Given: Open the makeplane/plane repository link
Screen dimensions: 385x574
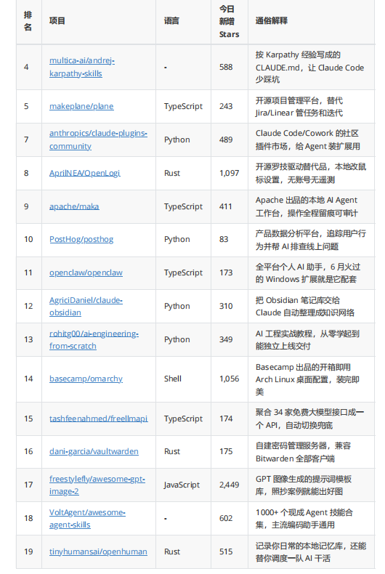Looking at the screenshot, I should click(81, 106).
